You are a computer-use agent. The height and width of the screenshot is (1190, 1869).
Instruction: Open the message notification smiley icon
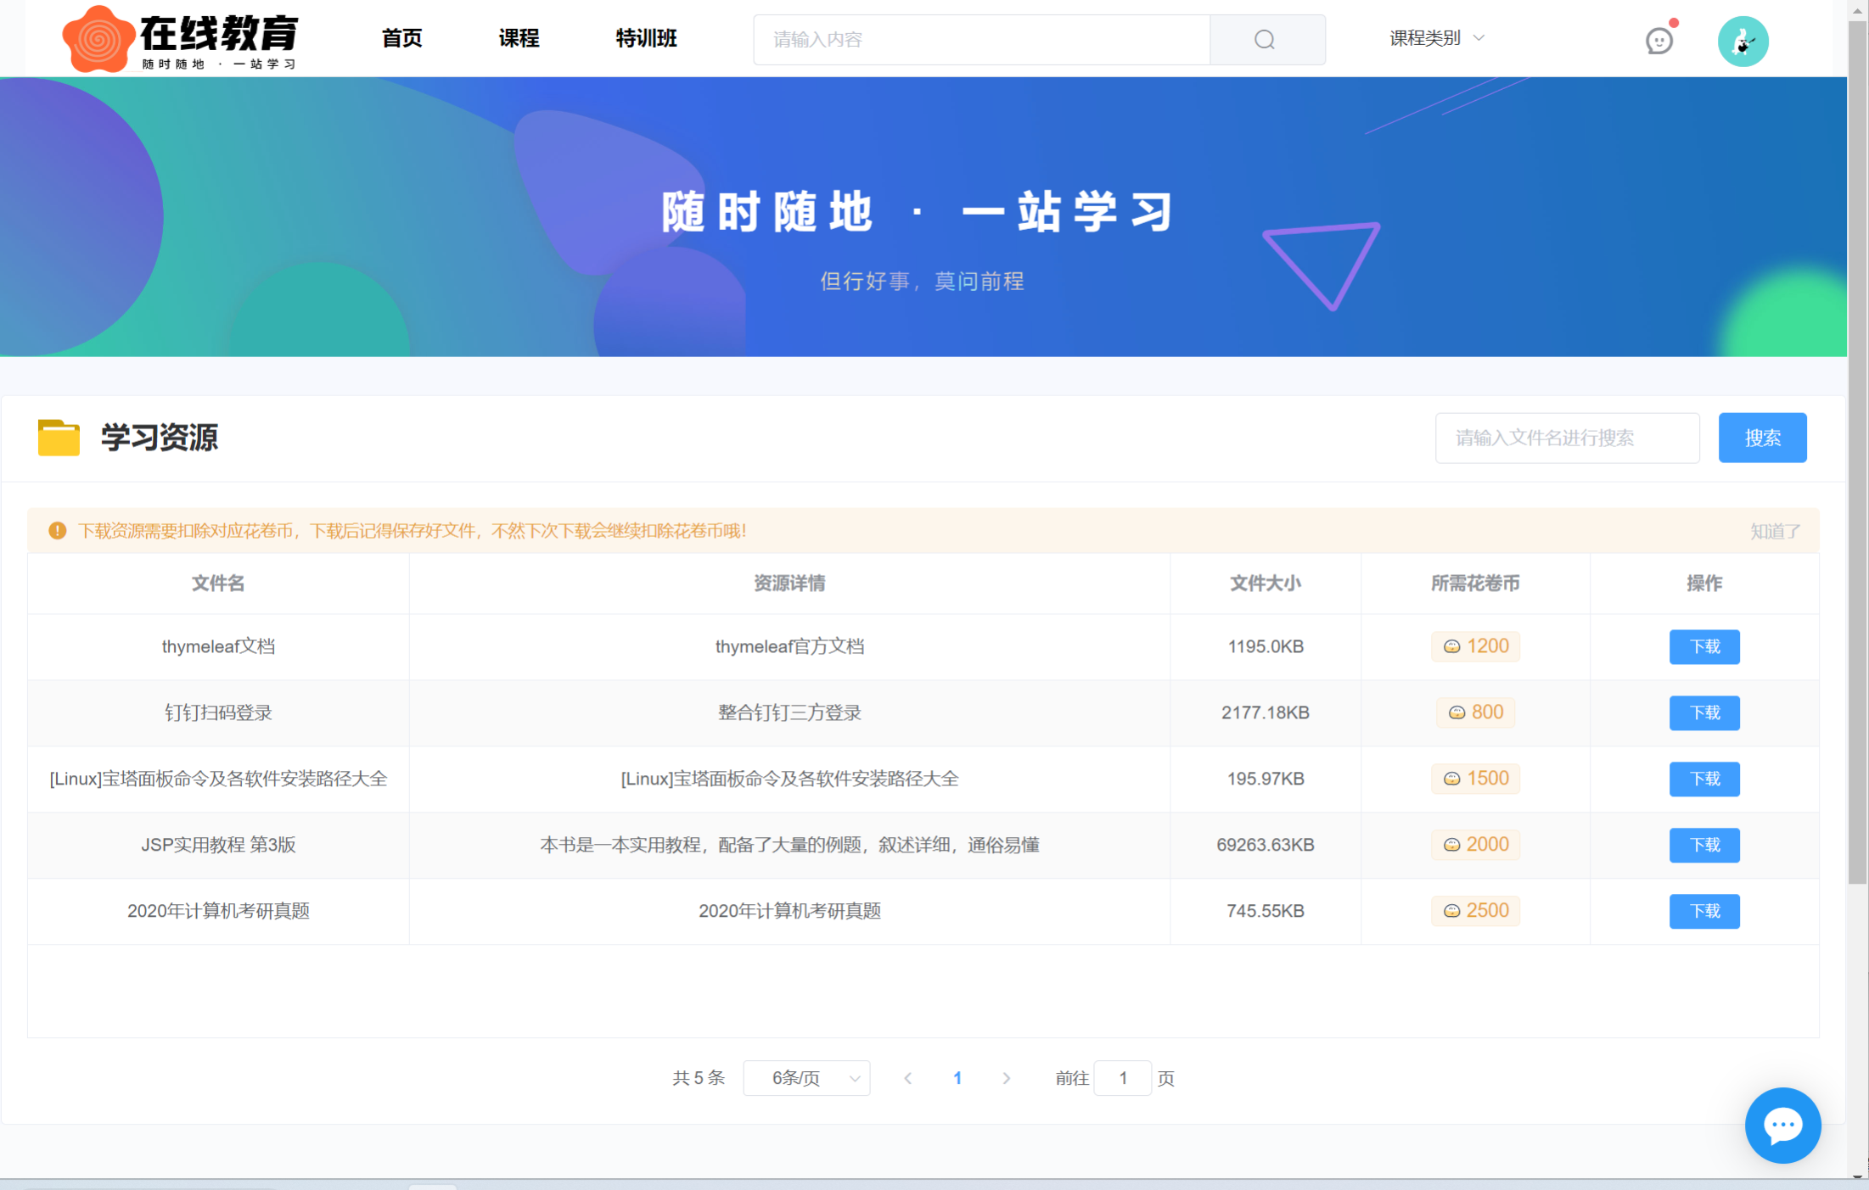pos(1659,40)
